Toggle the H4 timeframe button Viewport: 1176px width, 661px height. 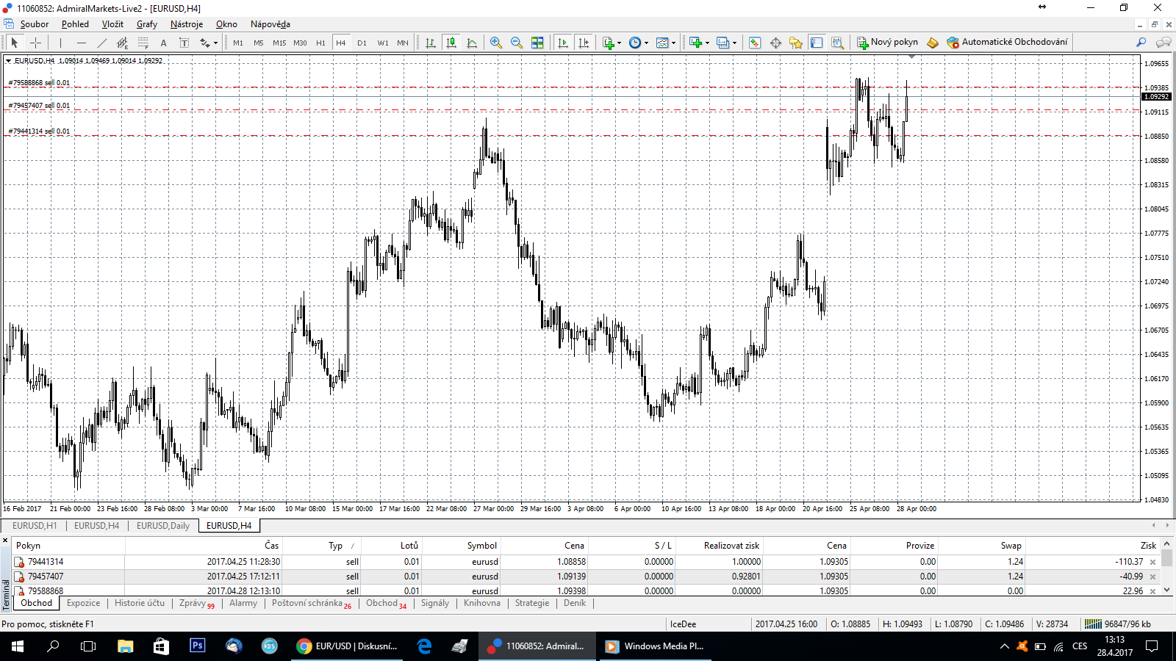tap(341, 43)
